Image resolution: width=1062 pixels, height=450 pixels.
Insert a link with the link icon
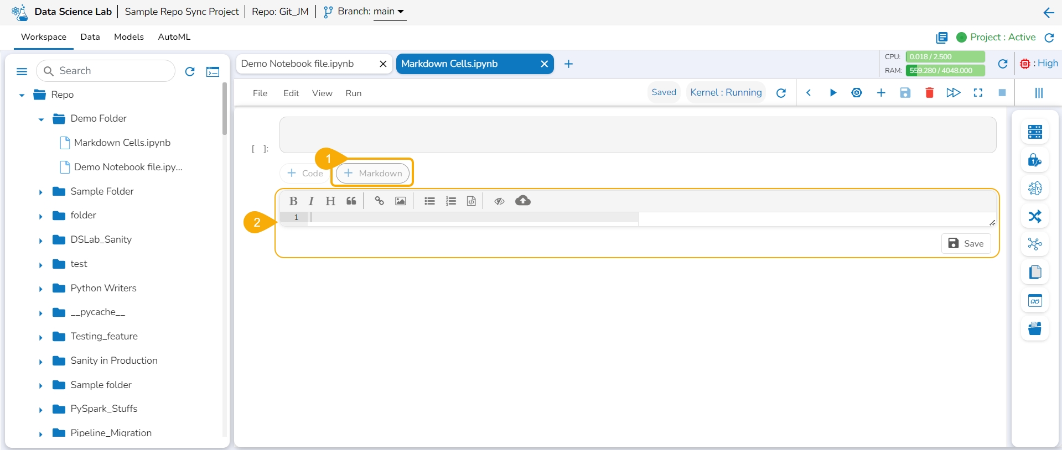coord(379,201)
